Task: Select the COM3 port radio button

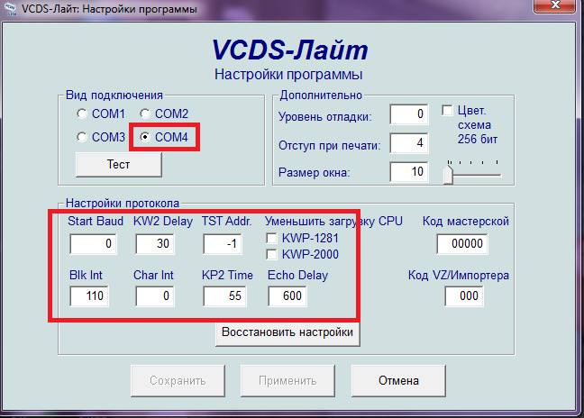Action: 82,137
